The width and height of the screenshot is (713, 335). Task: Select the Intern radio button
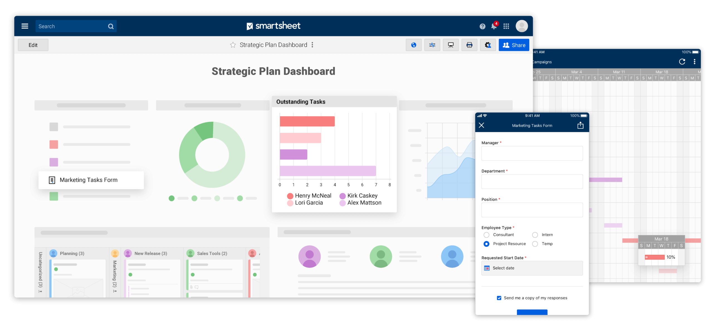[535, 235]
